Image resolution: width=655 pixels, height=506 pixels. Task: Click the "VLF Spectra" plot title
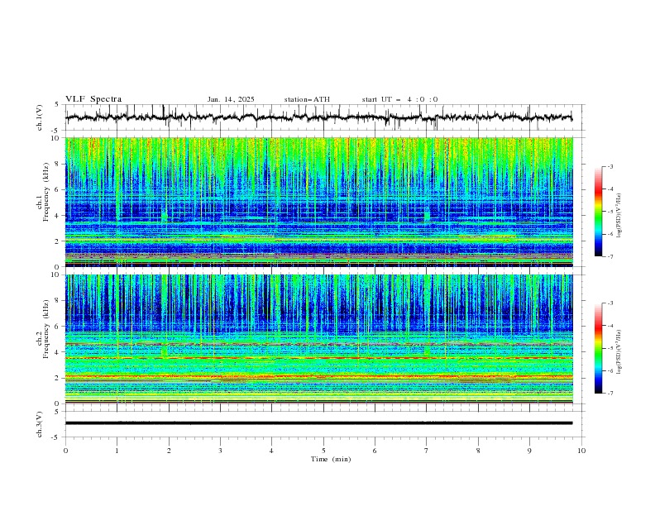coord(93,99)
